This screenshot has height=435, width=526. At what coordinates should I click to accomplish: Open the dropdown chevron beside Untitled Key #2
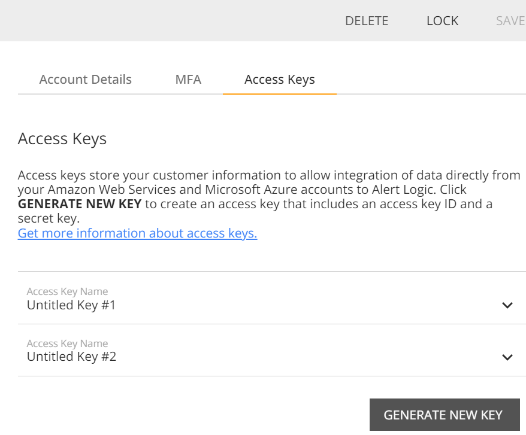pyautogui.click(x=506, y=356)
